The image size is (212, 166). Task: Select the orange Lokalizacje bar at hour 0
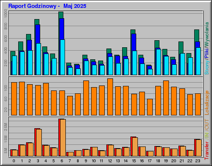(14, 99)
